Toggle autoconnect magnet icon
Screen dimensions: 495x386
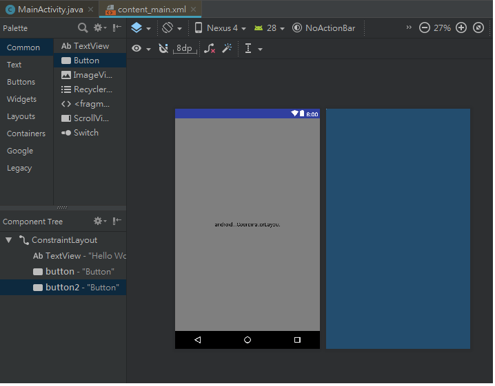[x=163, y=49]
